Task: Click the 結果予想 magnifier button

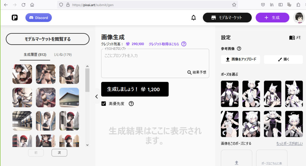Action: 197,72
